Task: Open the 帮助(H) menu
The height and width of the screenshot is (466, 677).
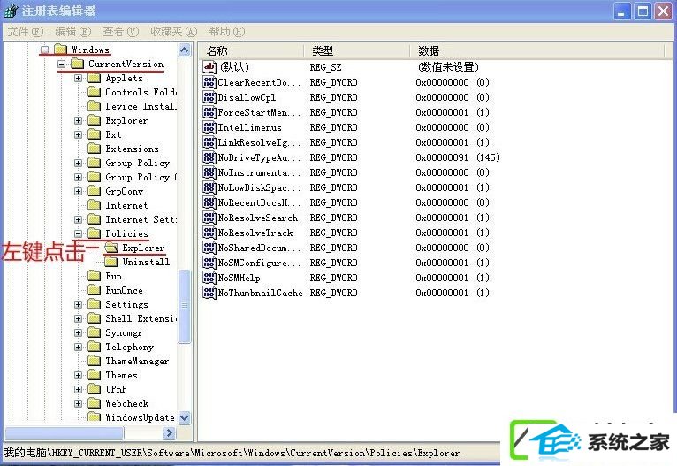Action: pos(226,32)
